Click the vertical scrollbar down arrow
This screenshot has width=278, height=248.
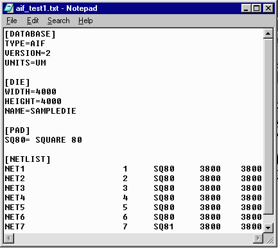click(x=268, y=227)
